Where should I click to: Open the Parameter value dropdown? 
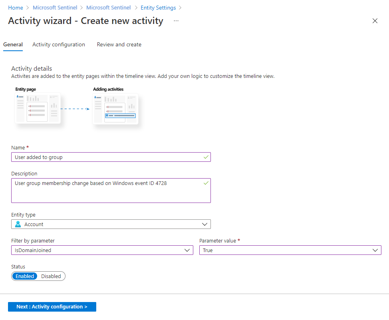tap(375, 250)
